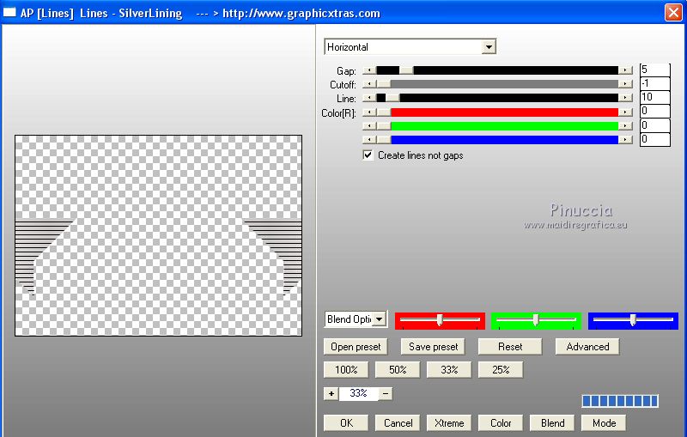Screen dimensions: 687x437
Task: Click the Cutoff slider right arrow
Action: (625, 84)
